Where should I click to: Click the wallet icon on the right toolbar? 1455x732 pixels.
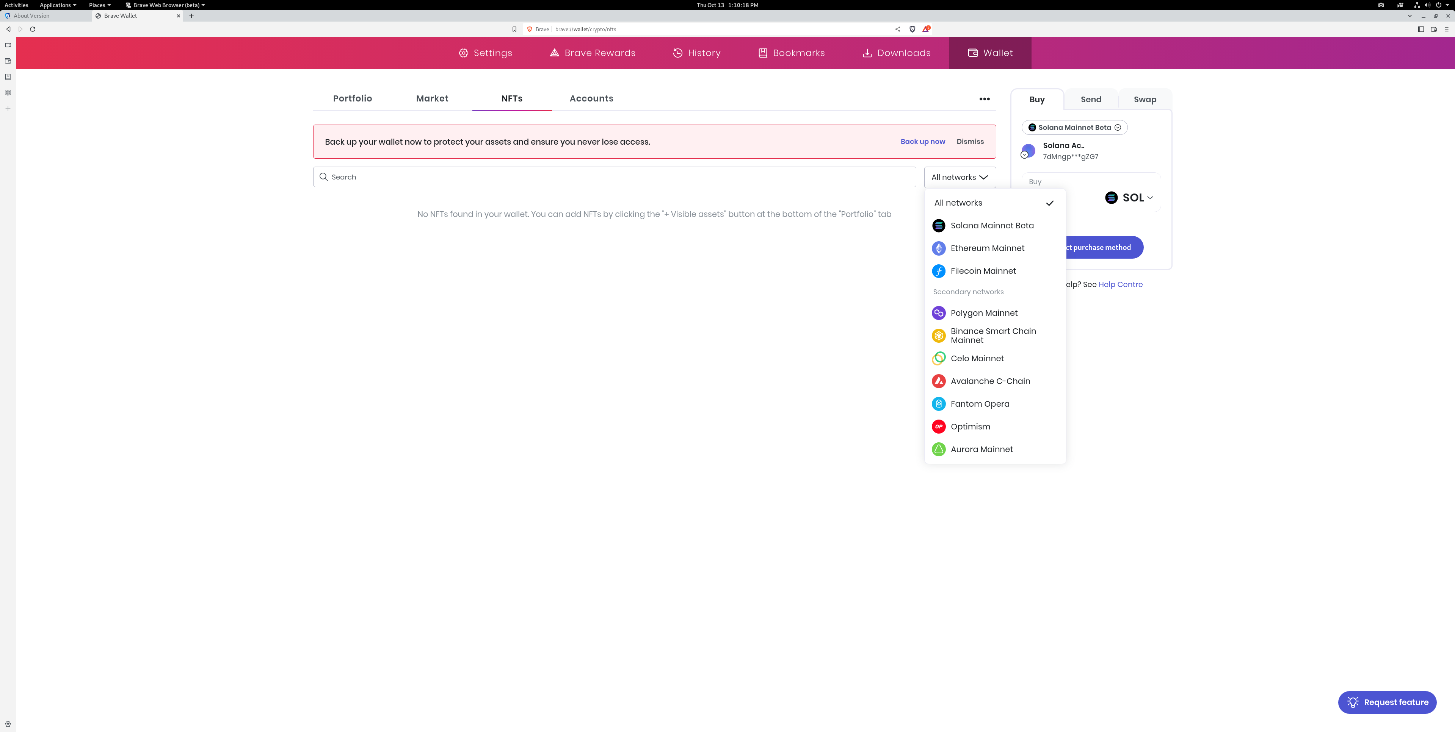(1434, 29)
